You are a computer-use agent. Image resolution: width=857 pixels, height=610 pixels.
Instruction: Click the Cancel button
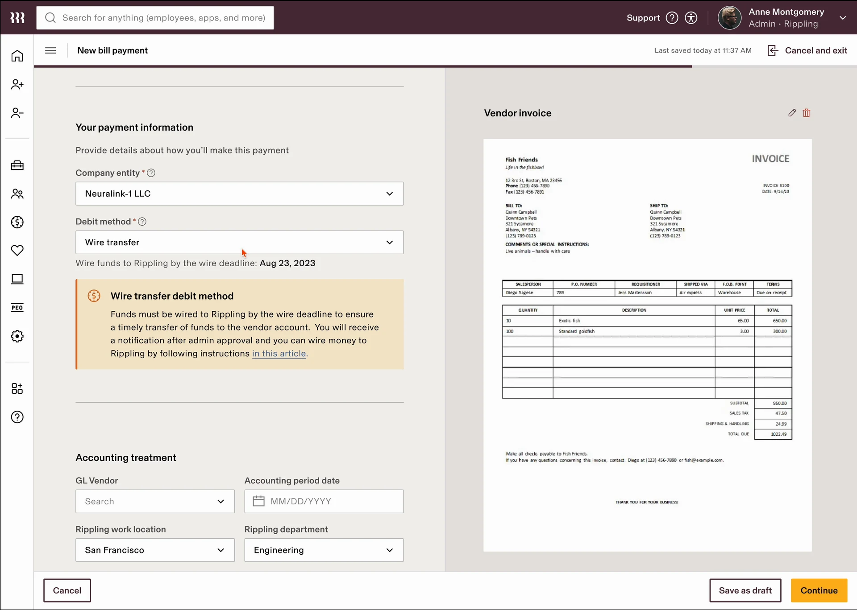tap(67, 590)
